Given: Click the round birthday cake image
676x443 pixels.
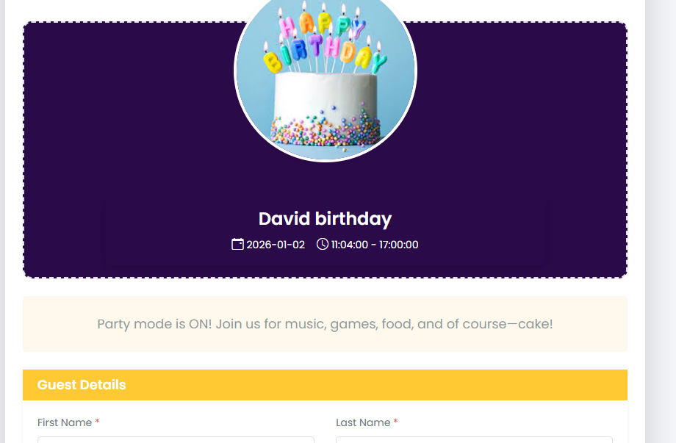Looking at the screenshot, I should pos(326,81).
